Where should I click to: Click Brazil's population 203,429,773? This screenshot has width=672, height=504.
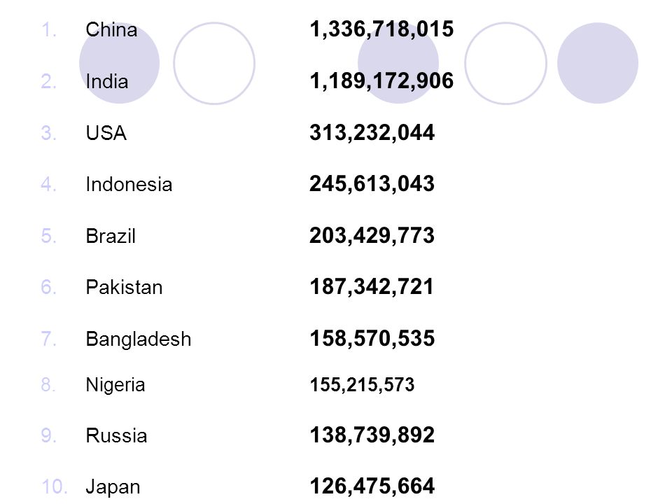[x=372, y=235]
